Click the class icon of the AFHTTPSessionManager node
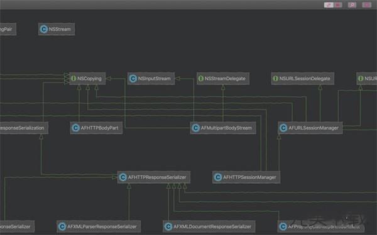377x235 pixels. (218, 177)
